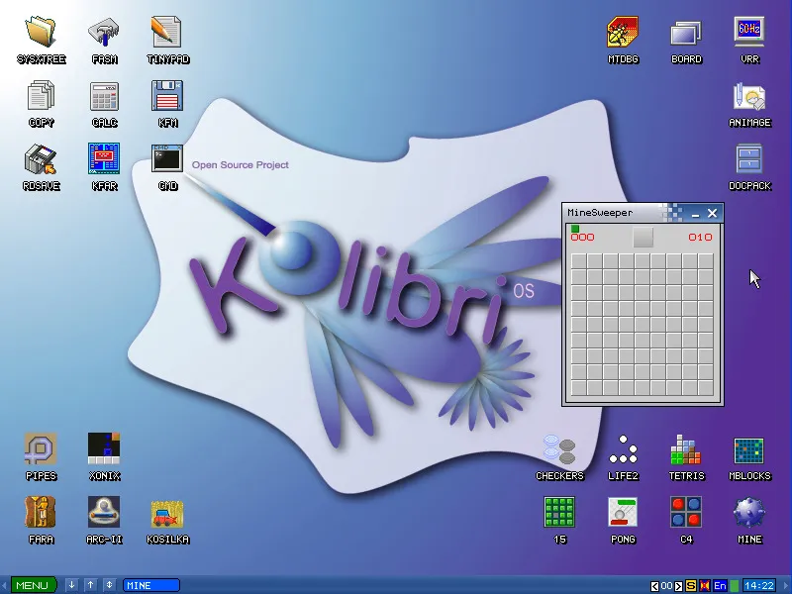Click the up arrow on the taskbar
Image resolution: width=792 pixels, height=594 pixels.
tap(90, 584)
